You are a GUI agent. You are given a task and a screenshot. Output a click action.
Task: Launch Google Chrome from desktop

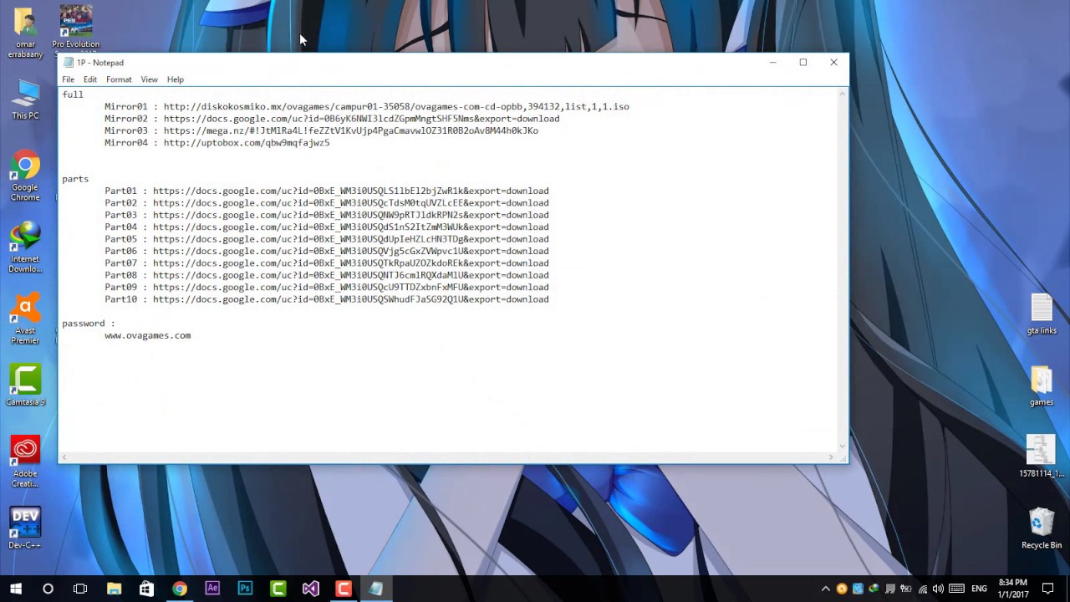click(25, 177)
